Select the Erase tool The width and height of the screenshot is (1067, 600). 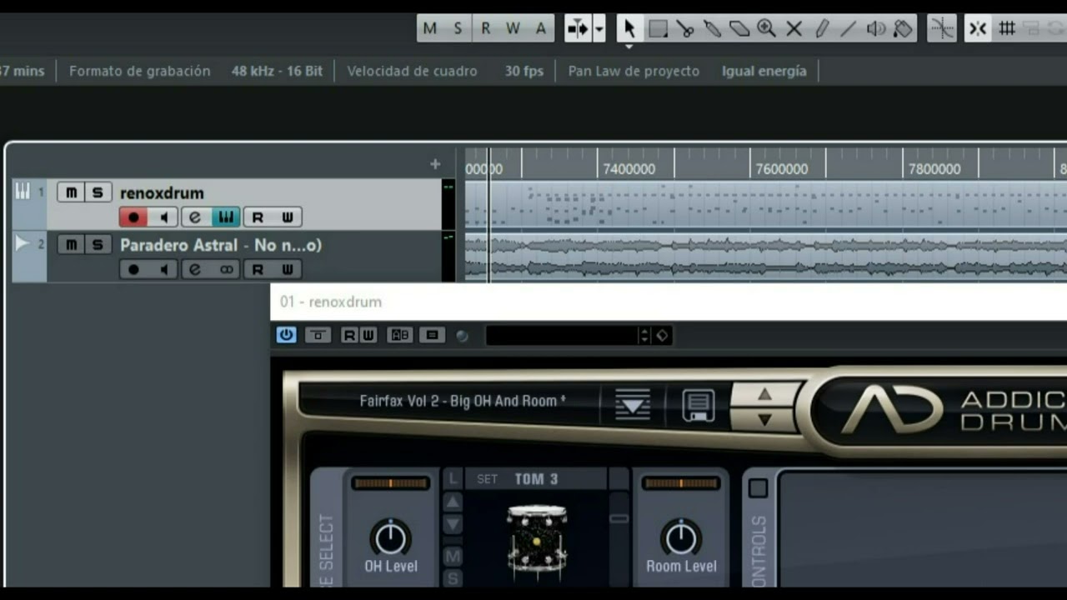739,28
